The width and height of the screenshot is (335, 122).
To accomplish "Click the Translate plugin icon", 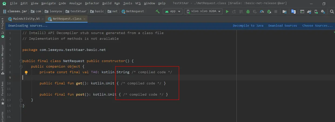I will pos(293,12).
